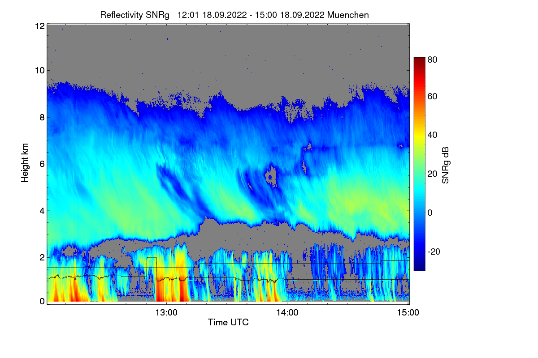Click the colorbar '20' value label
This screenshot has width=538, height=358.
[x=432, y=174]
